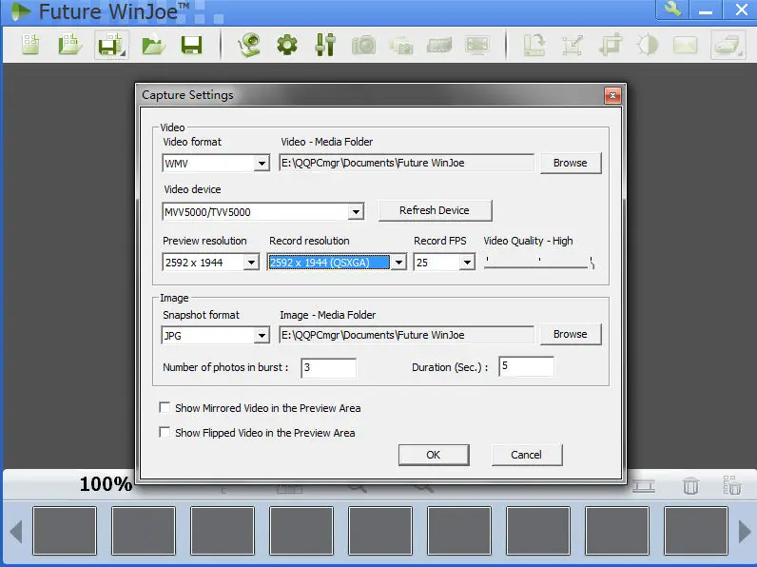
Task: Click the wrench icon in title bar
Action: 672,10
